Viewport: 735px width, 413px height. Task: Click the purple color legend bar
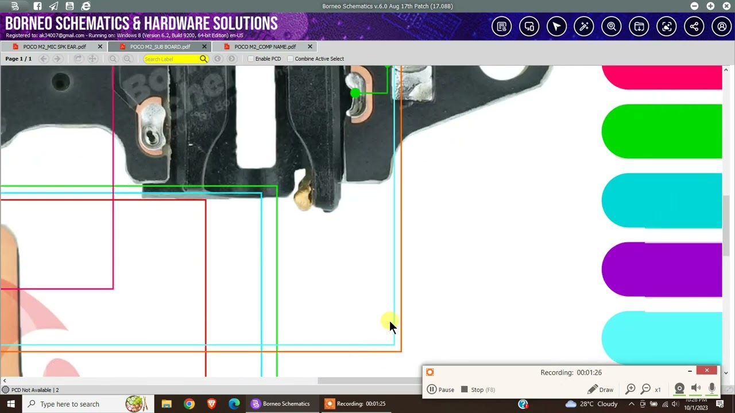click(661, 270)
